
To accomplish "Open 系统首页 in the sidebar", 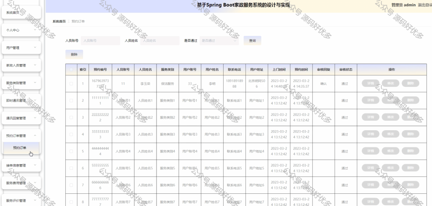I will 21,12.
